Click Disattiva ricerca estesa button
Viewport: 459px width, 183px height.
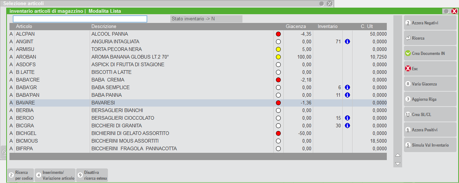(x=92, y=175)
